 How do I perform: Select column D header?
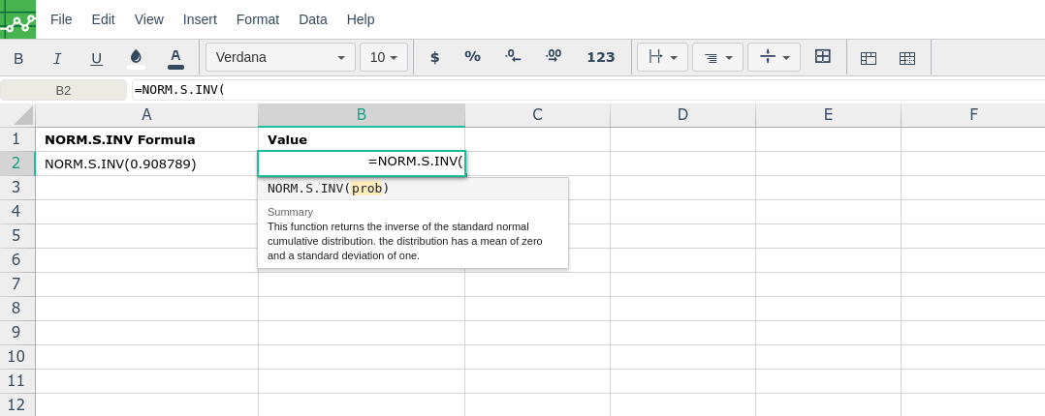click(x=682, y=115)
